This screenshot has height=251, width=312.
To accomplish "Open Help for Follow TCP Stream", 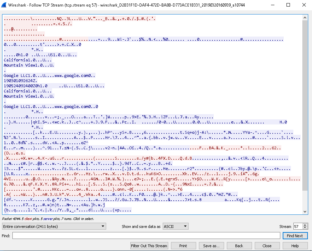I will [x=295, y=245].
